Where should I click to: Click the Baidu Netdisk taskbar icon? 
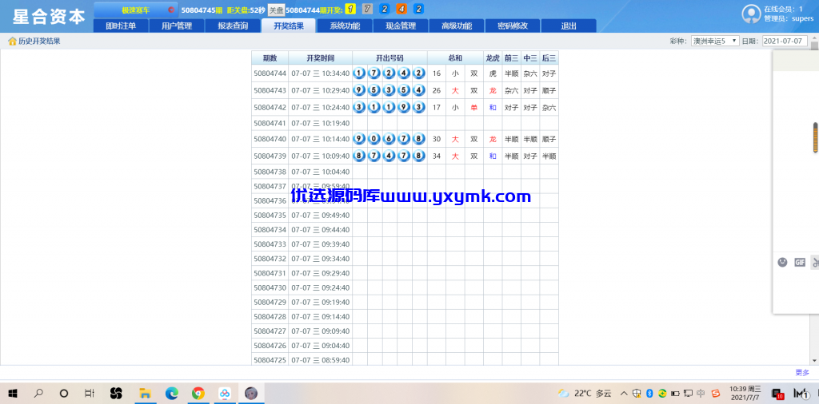(x=225, y=393)
